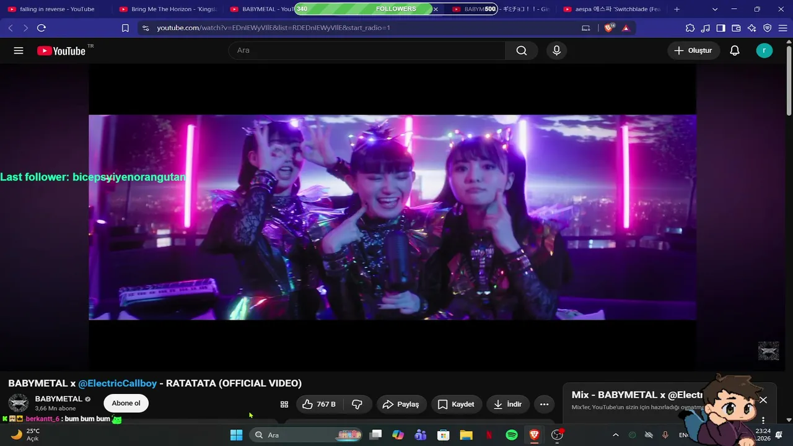Open Brave VPN shield icon

pos(768,28)
